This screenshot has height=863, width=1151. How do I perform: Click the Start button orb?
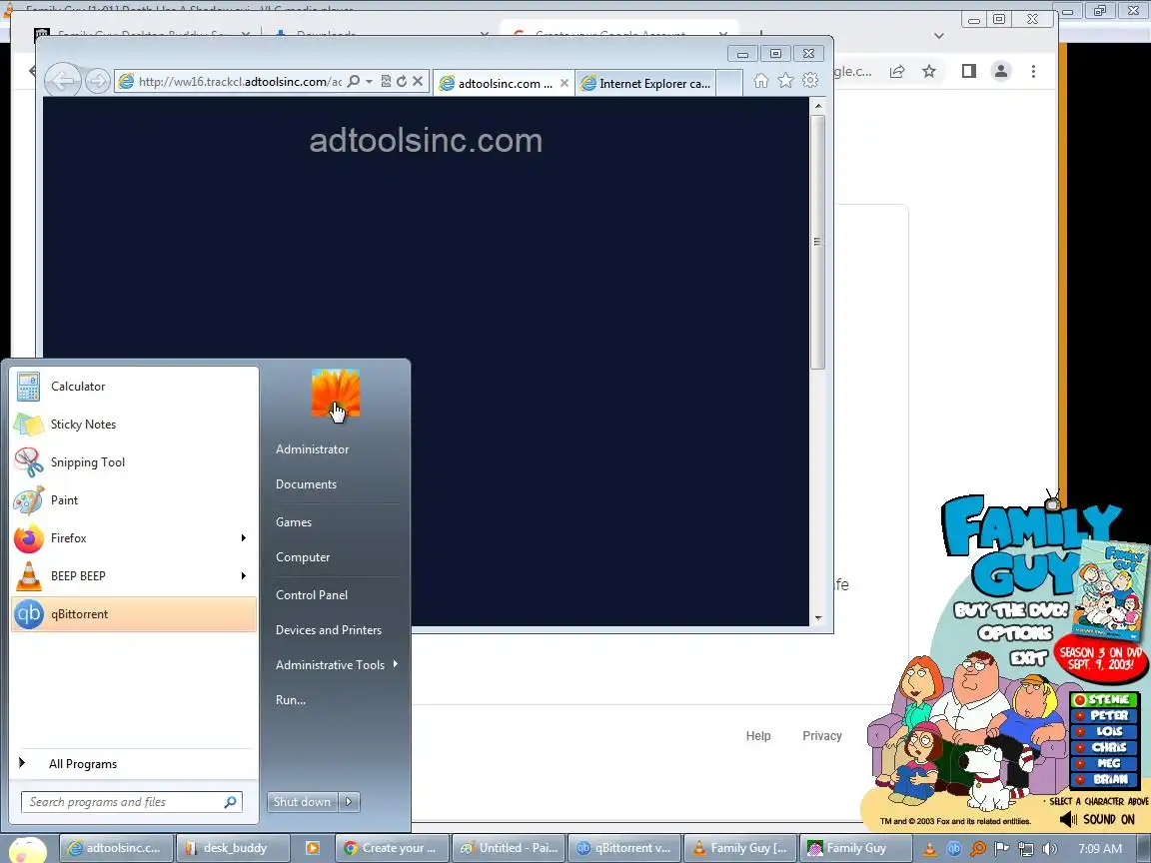coord(27,850)
